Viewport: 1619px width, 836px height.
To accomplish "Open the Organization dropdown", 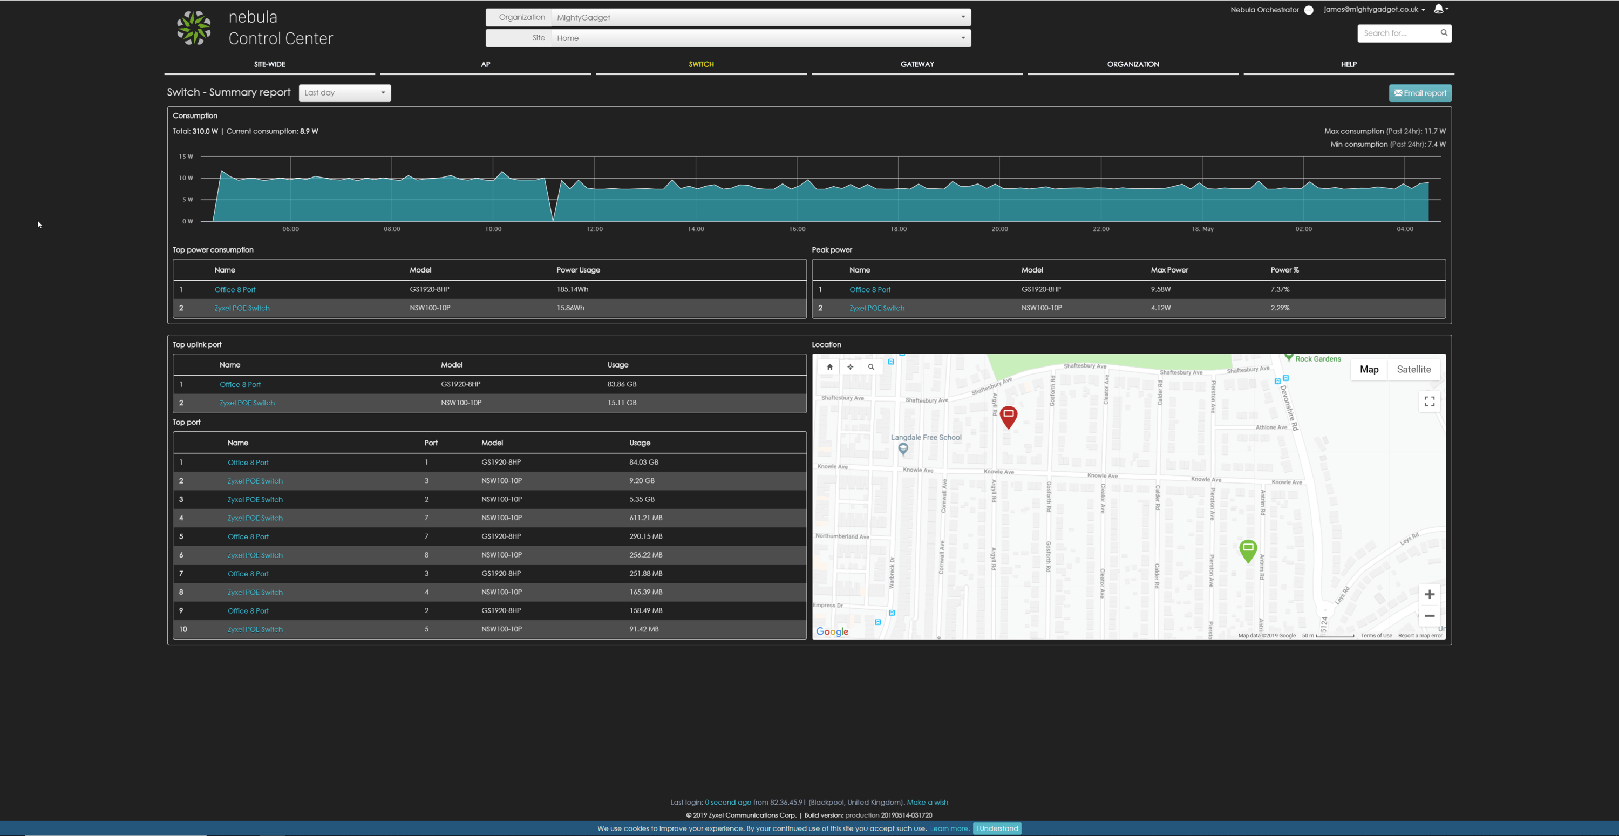I will point(760,18).
